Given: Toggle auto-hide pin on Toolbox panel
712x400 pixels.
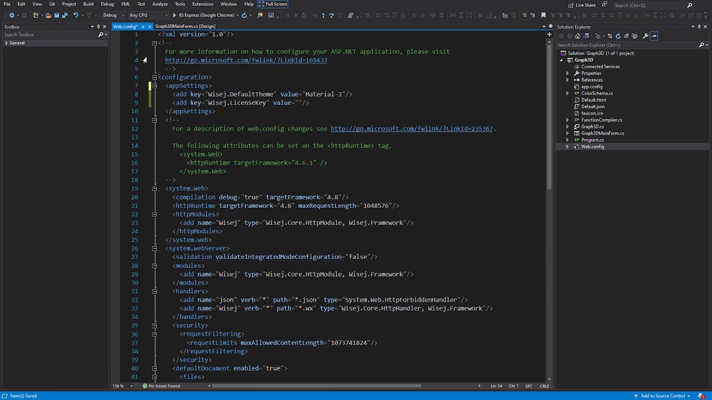Looking at the screenshot, I should [98, 27].
